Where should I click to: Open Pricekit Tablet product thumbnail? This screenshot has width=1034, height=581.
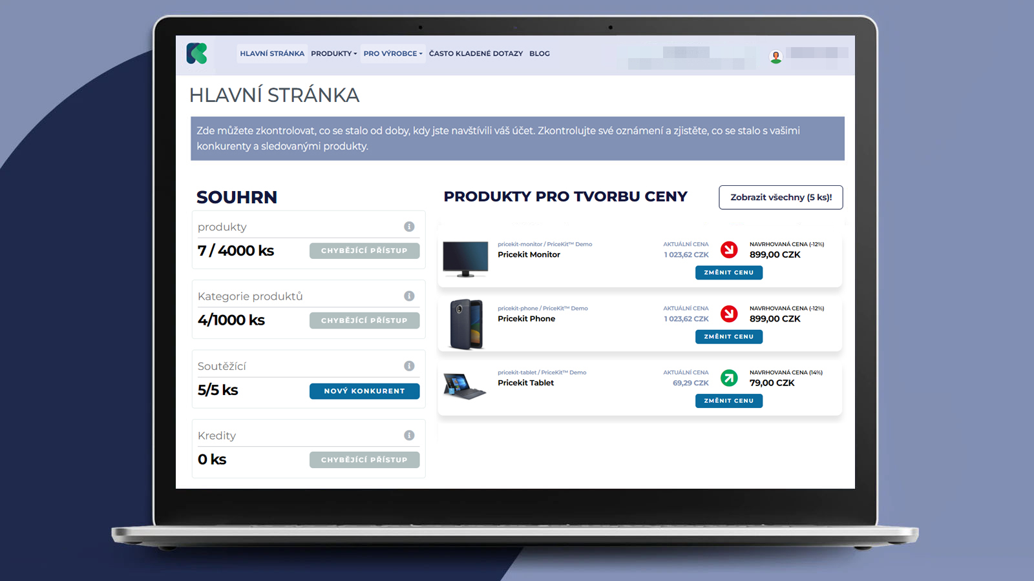[465, 386]
